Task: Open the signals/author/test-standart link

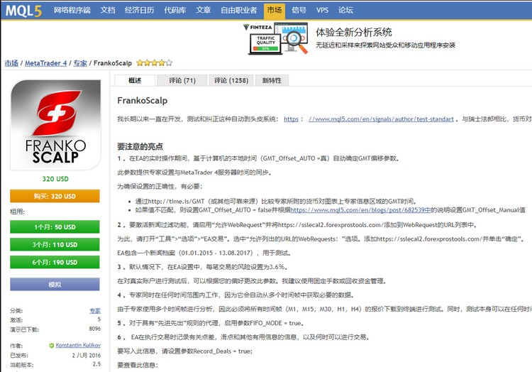Action: tap(381, 119)
